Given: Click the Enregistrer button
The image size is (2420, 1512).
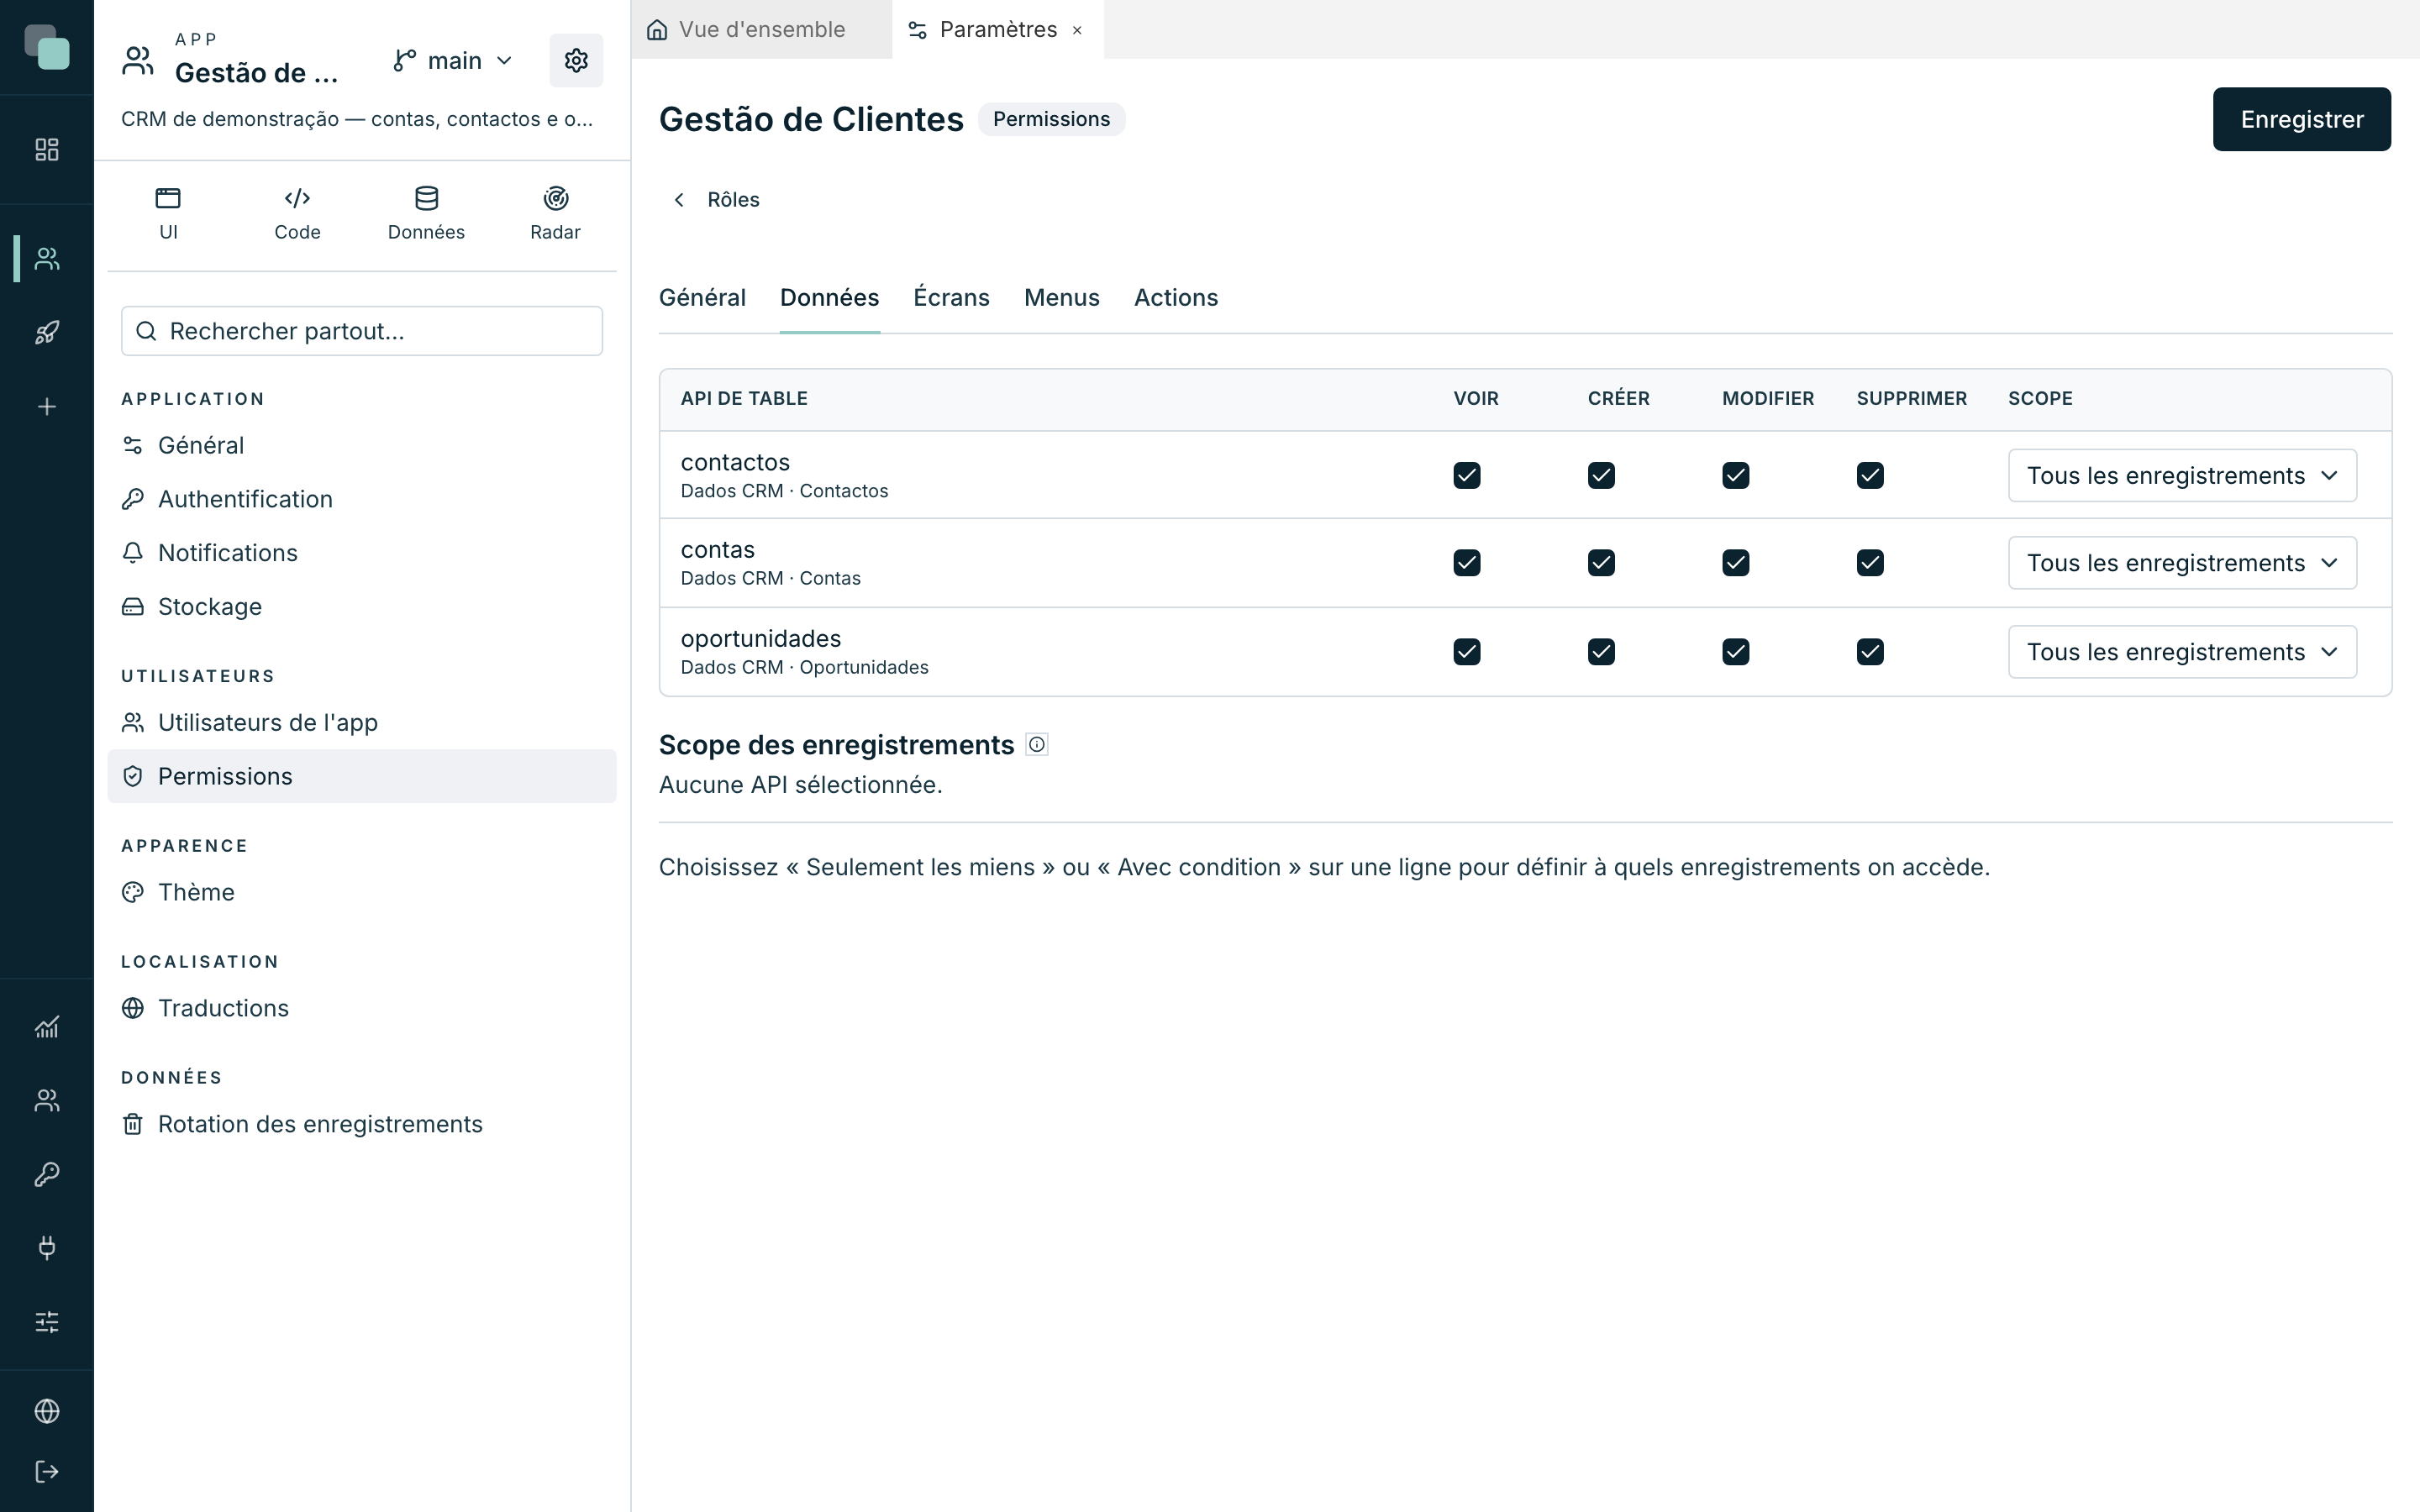Looking at the screenshot, I should [x=2301, y=119].
